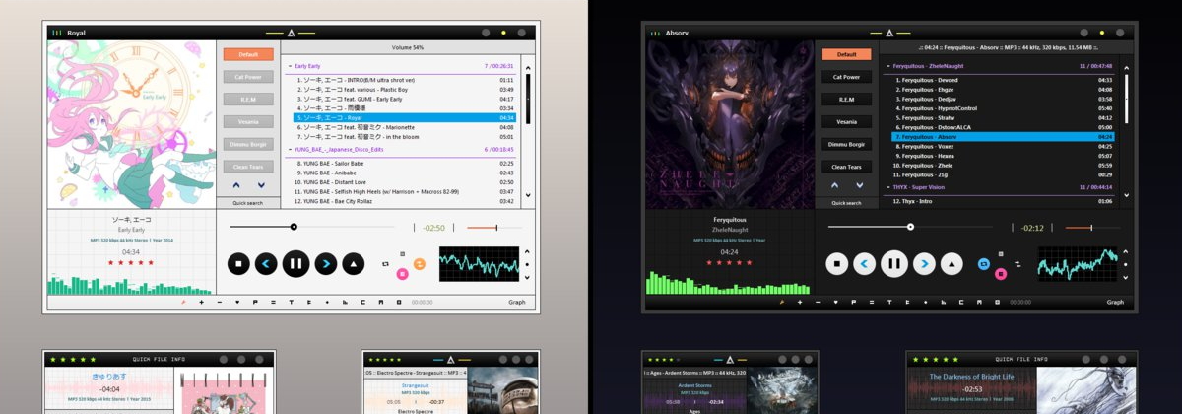
Task: Select the Clean Tears playlist in Royal window
Action: point(248,168)
